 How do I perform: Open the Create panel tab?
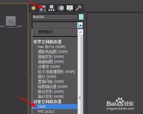[x=33, y=8]
